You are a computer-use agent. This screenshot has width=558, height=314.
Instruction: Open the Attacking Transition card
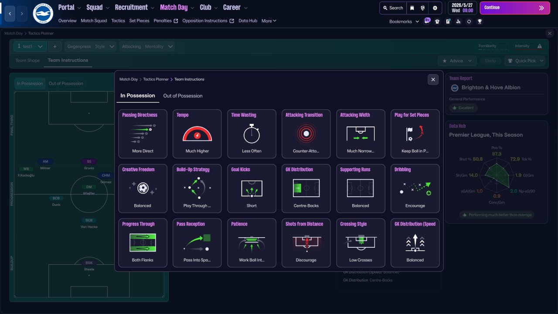306,134
